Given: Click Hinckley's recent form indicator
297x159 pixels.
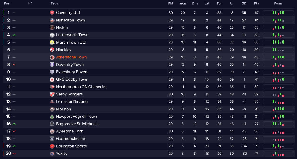Looking at the screenshot, I should coord(278,50).
